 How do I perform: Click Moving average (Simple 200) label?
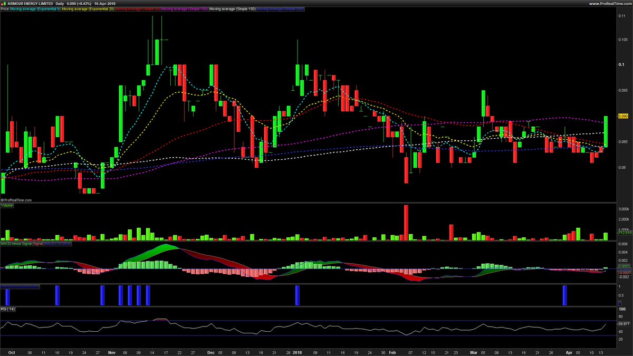[x=280, y=9]
